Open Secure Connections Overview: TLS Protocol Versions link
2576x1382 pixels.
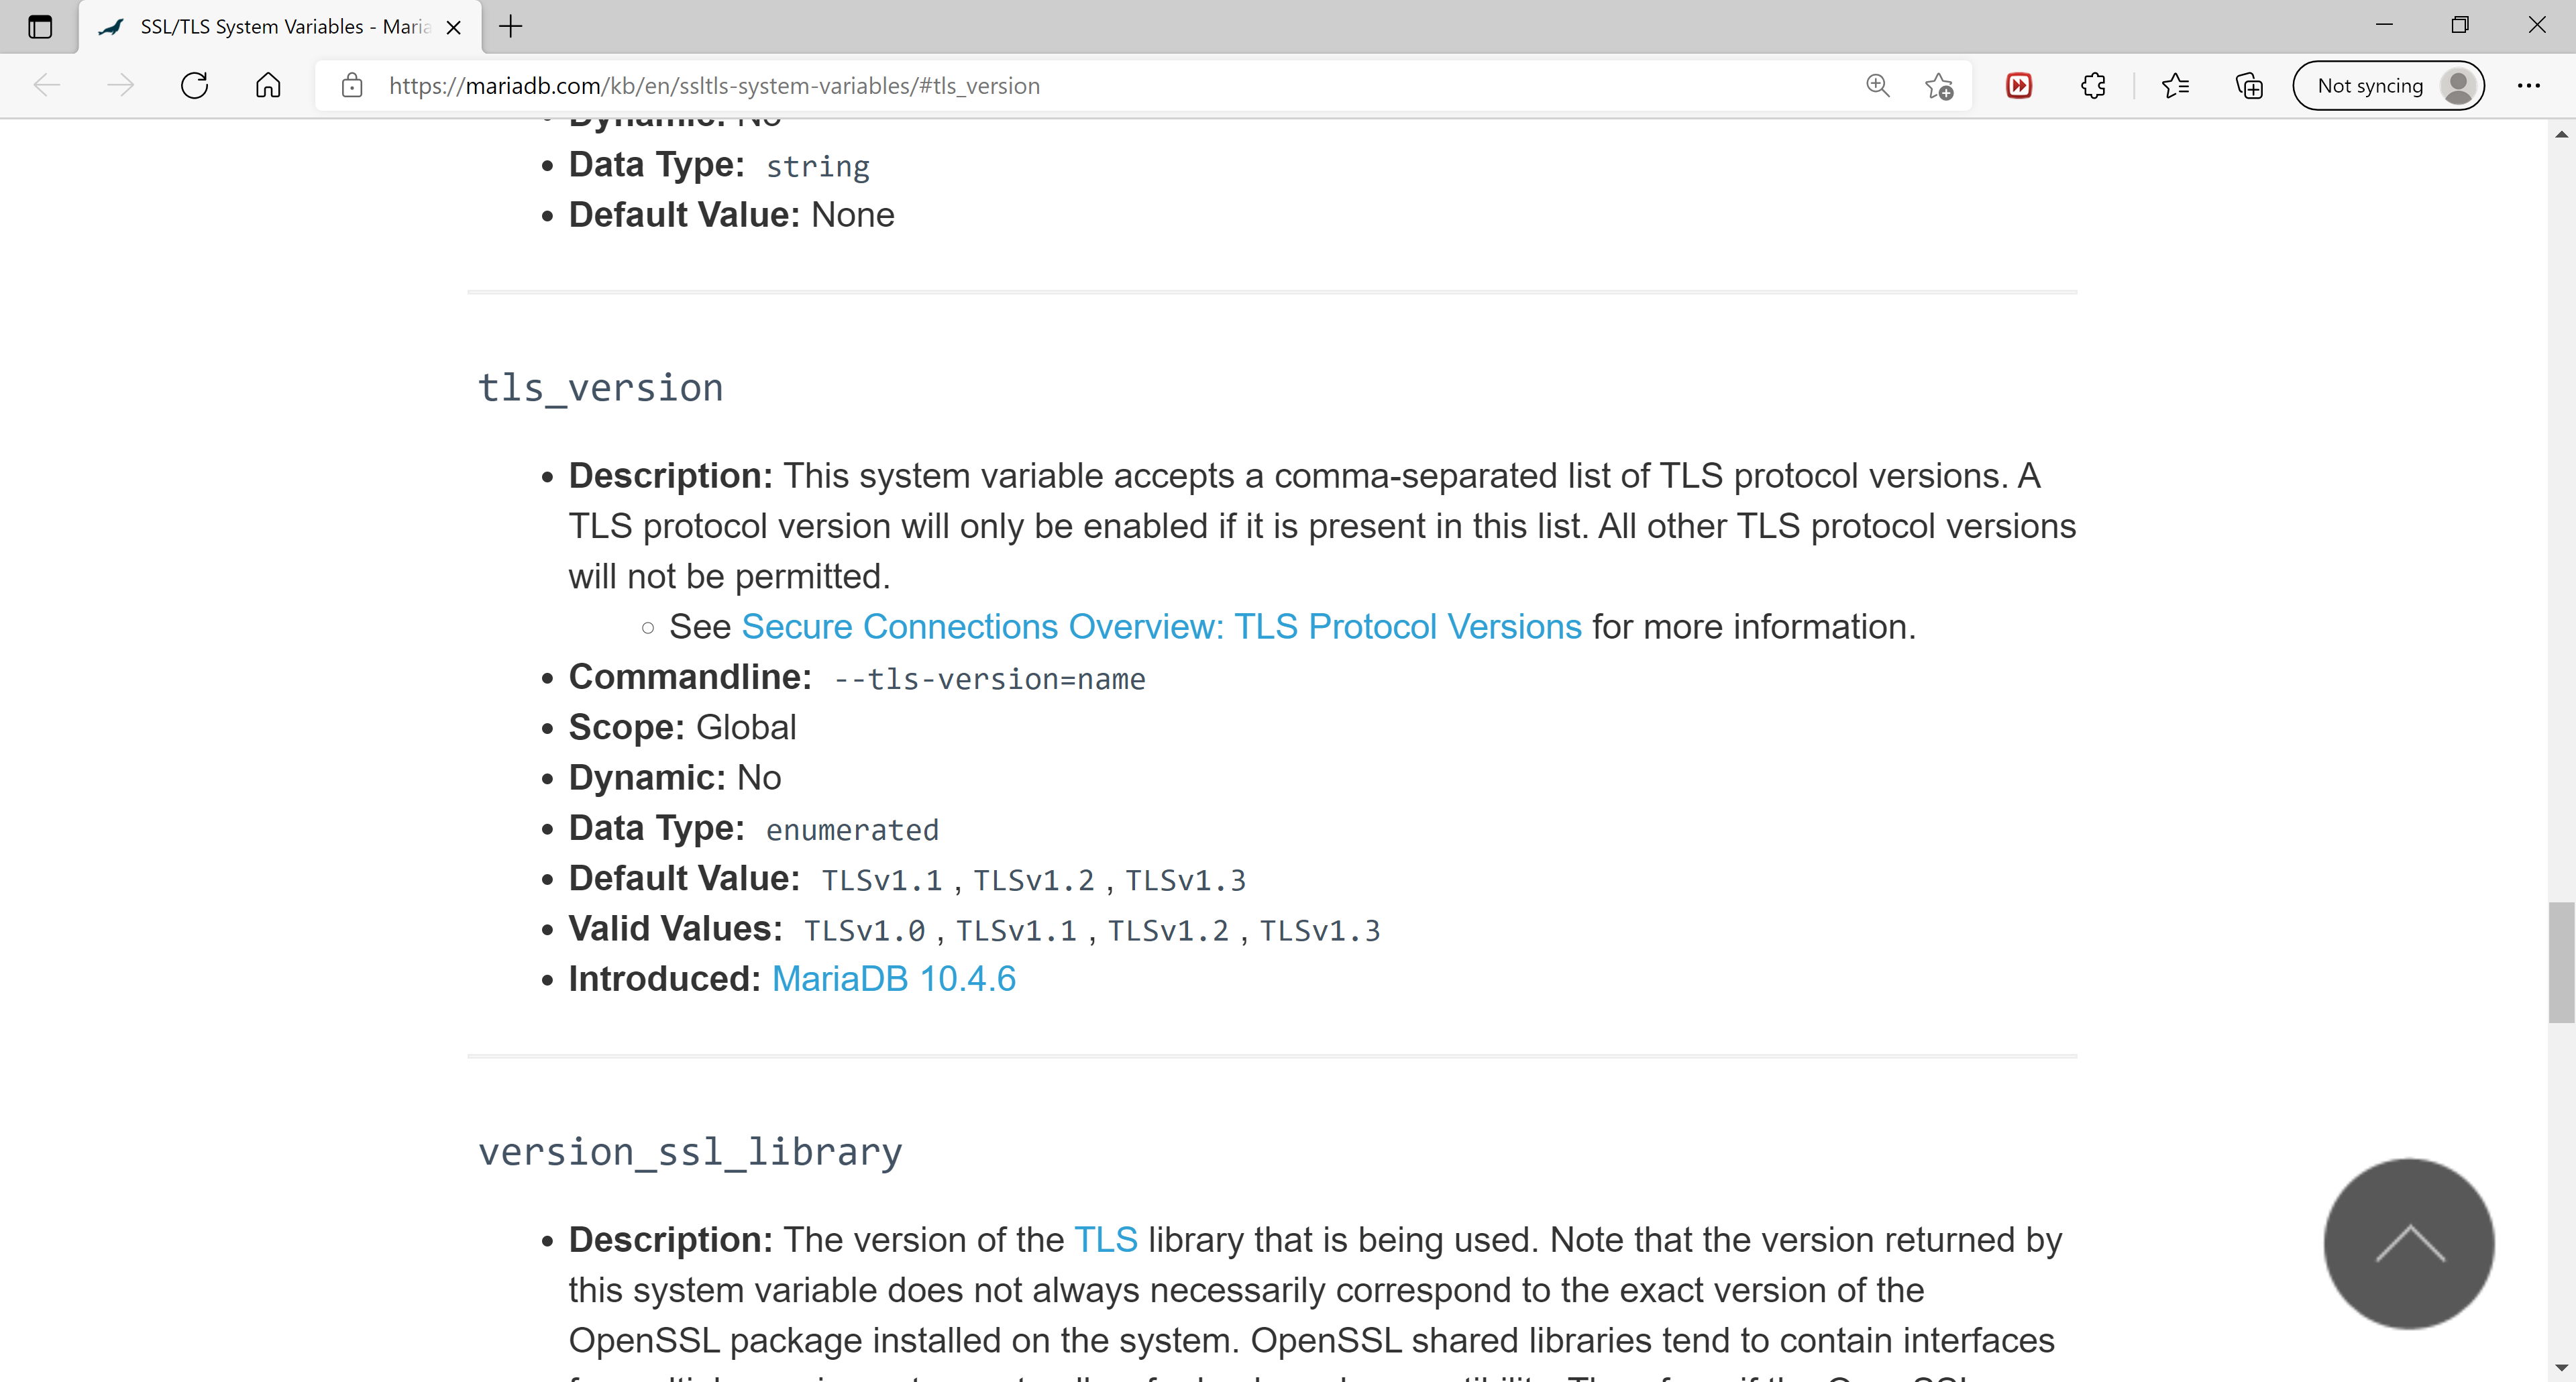(x=1161, y=627)
